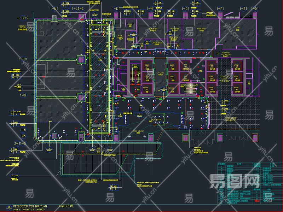Click grid label 1-10
Screen dimensions: 283x212
point(23,59)
